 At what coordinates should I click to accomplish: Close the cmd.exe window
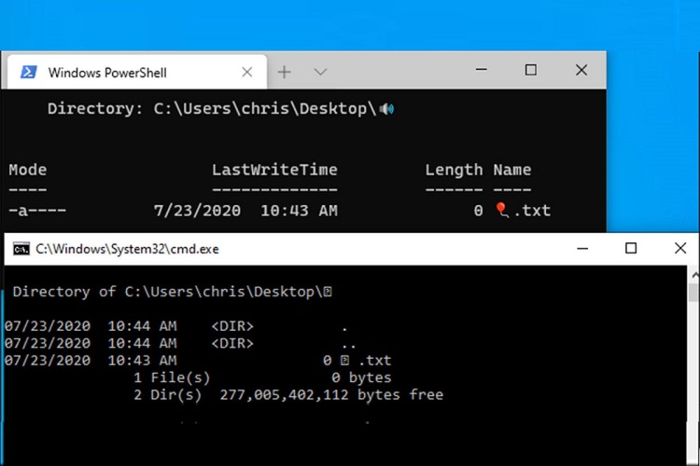click(680, 248)
